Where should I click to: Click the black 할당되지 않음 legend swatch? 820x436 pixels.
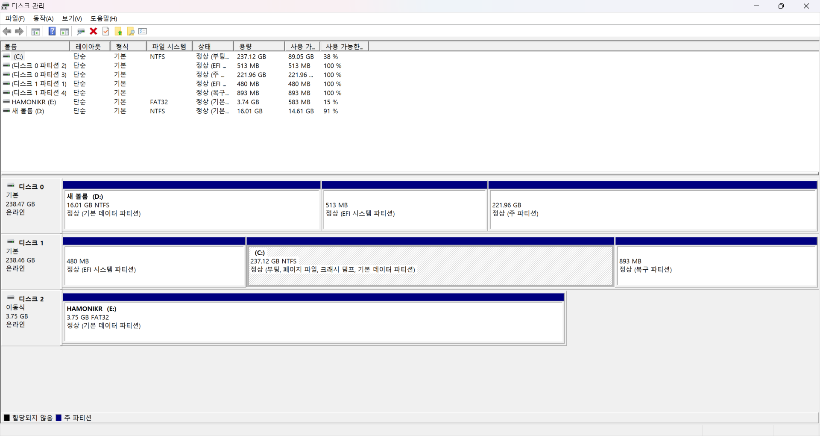(x=7, y=418)
